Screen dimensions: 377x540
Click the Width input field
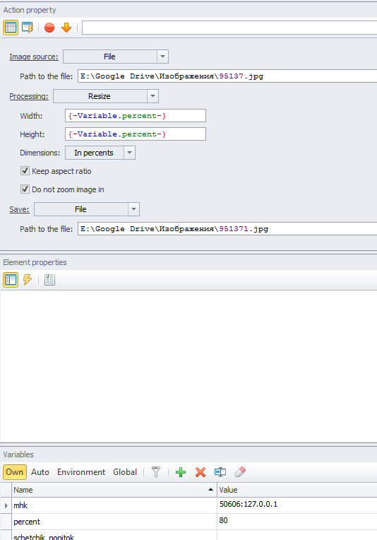[x=136, y=116]
